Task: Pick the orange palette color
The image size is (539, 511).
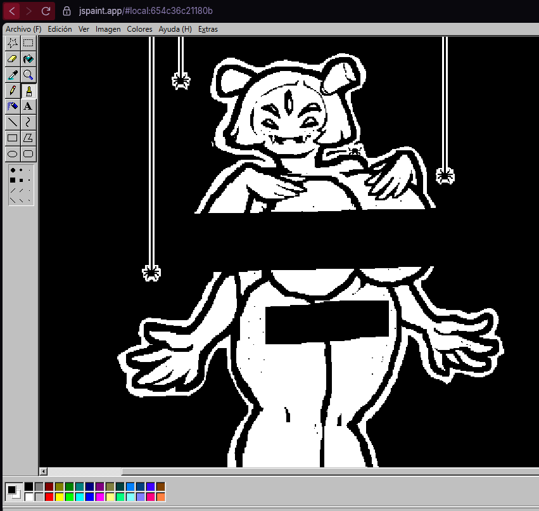Action: pos(161,497)
